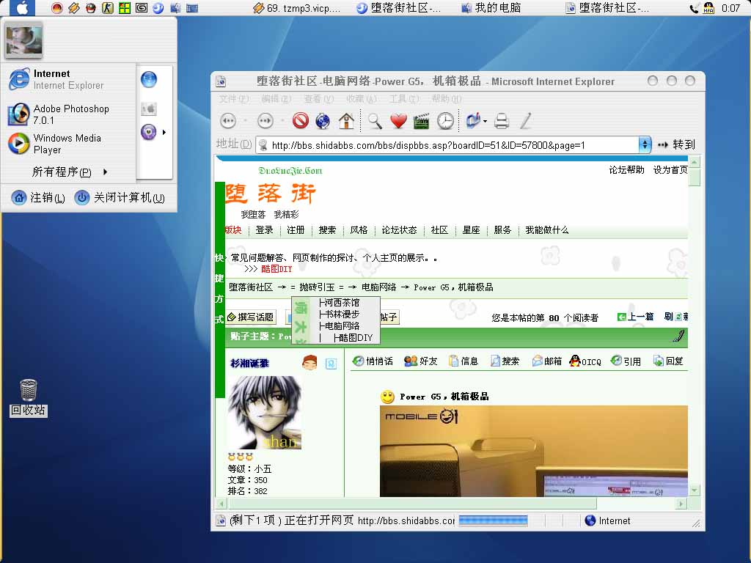The width and height of the screenshot is (751, 563).
Task: Open Favorites with the heart icon
Action: click(x=398, y=121)
